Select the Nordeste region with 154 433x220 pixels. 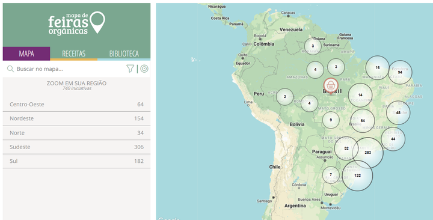[x=76, y=118]
